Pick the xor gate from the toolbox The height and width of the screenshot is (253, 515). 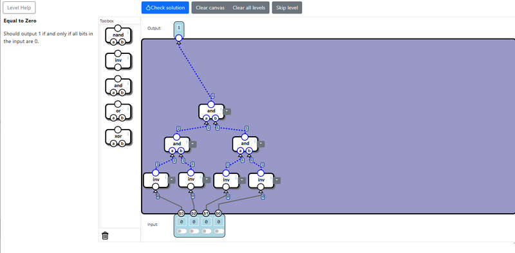118,136
